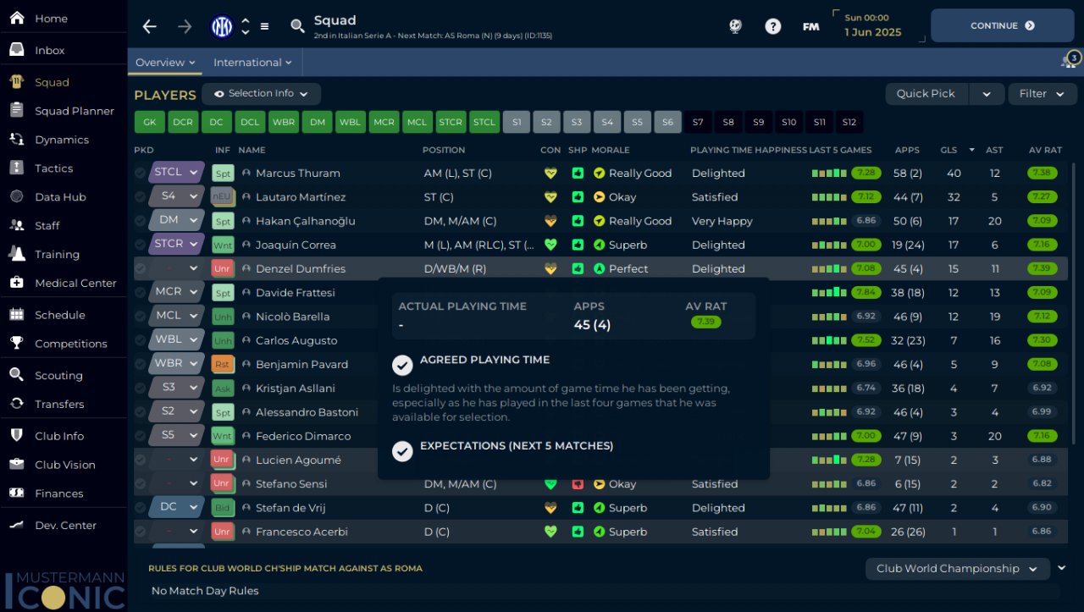Screen dimensions: 1084x612
Task: Select the S1 substitute button
Action: coord(516,123)
